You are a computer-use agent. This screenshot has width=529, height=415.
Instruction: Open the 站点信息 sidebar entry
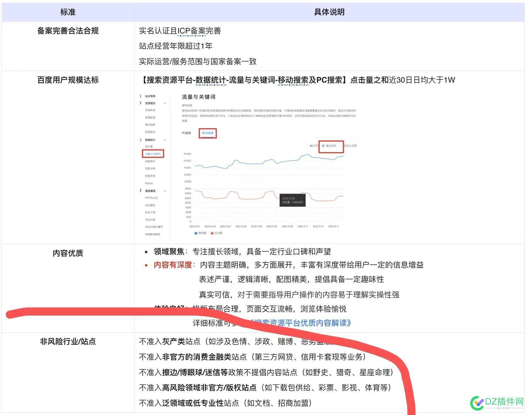coord(150,96)
